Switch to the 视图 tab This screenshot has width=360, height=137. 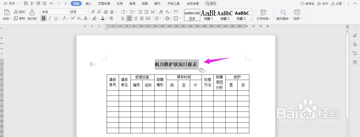pyautogui.click(x=145, y=3)
